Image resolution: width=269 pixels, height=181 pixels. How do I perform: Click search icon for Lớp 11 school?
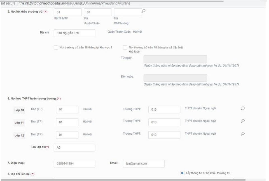click(243, 121)
